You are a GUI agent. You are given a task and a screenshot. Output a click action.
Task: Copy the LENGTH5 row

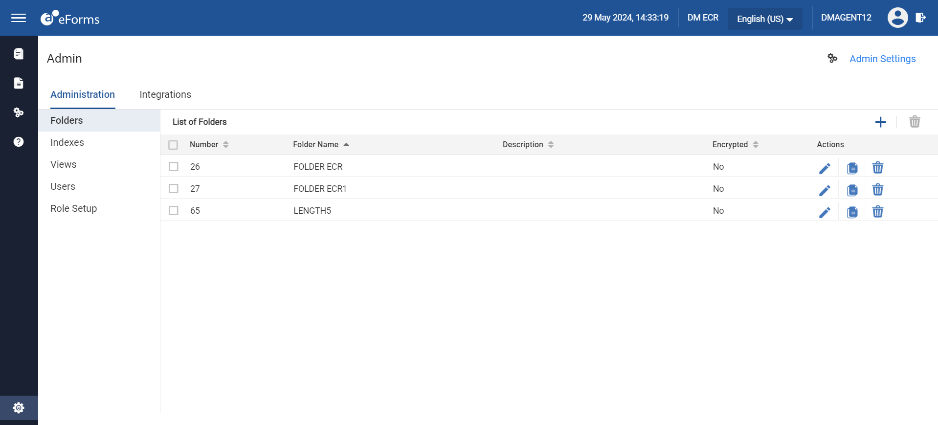pyautogui.click(x=852, y=212)
